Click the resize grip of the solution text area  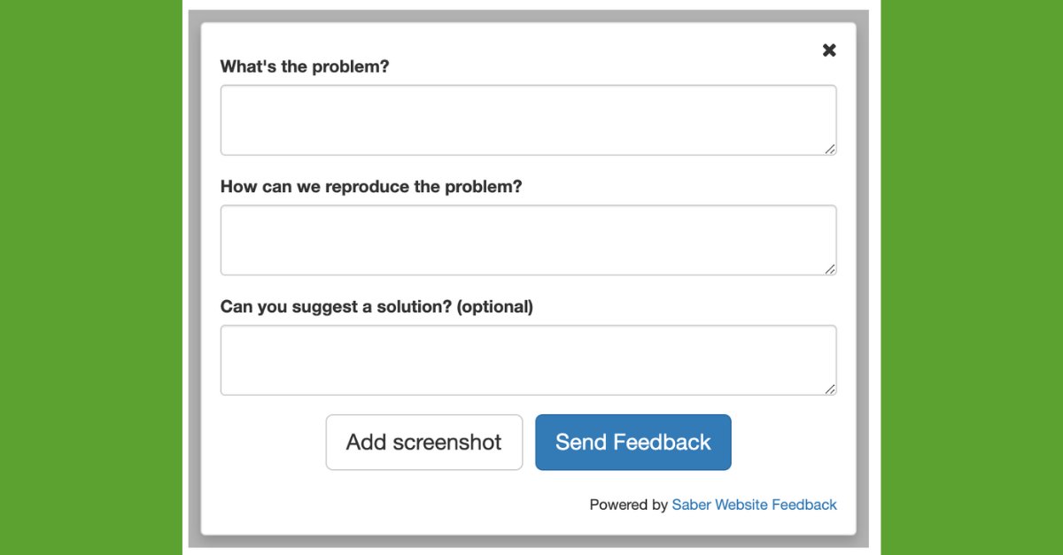click(830, 389)
